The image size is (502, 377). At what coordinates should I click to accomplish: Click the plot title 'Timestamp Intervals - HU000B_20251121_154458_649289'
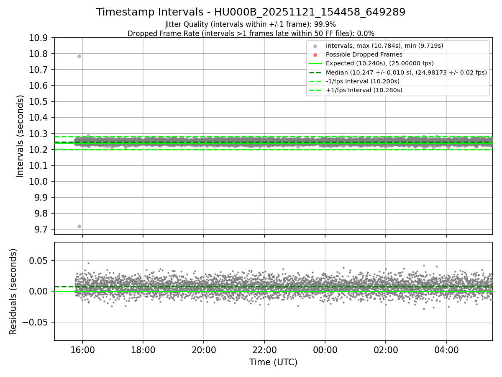coord(251,12)
